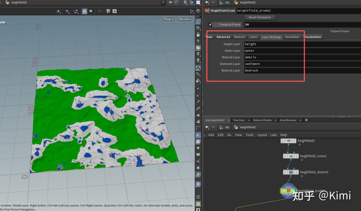Click the gear icon in the viewport toolbar

115,11
